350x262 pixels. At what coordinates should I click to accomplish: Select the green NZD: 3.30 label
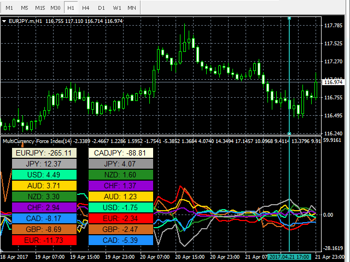point(44,196)
